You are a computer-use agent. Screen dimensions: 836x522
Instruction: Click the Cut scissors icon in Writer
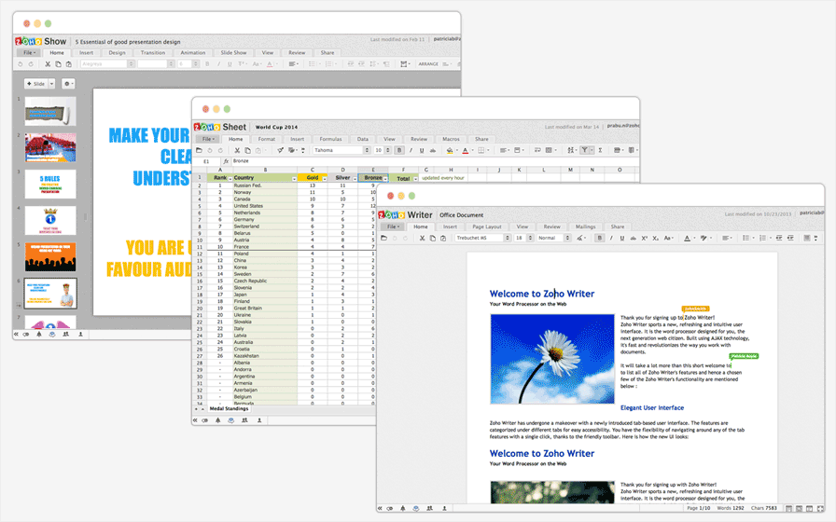coord(421,238)
